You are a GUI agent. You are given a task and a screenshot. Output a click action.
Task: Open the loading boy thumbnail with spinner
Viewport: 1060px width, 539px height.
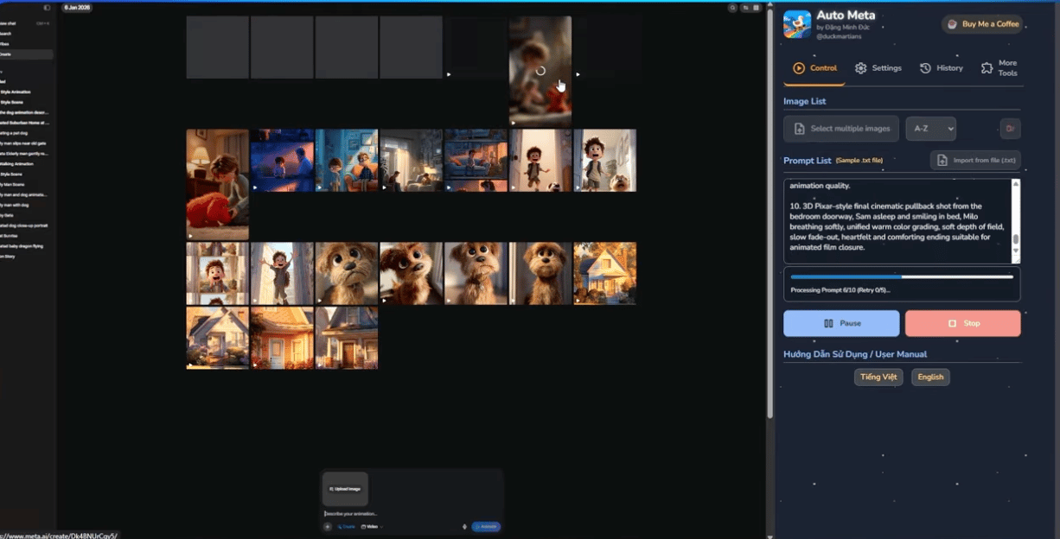click(540, 72)
